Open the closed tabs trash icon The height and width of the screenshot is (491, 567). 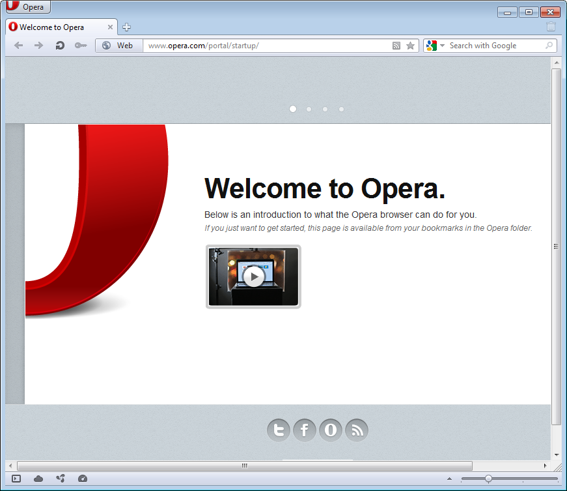[x=551, y=27]
